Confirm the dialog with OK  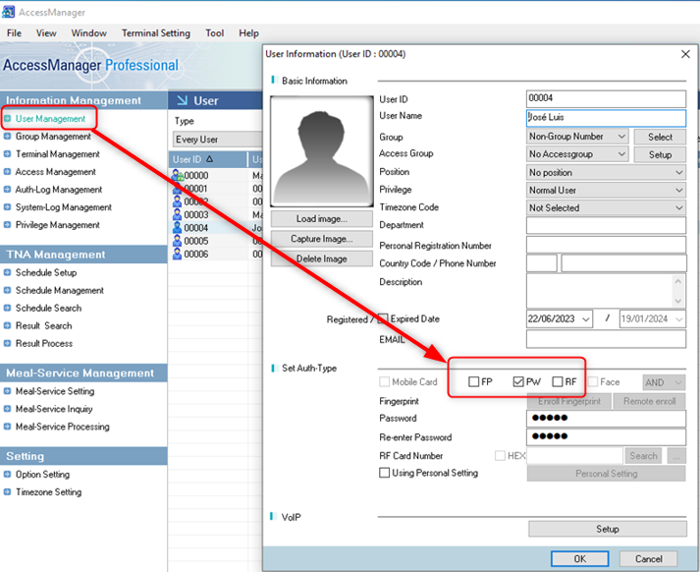coord(579,558)
